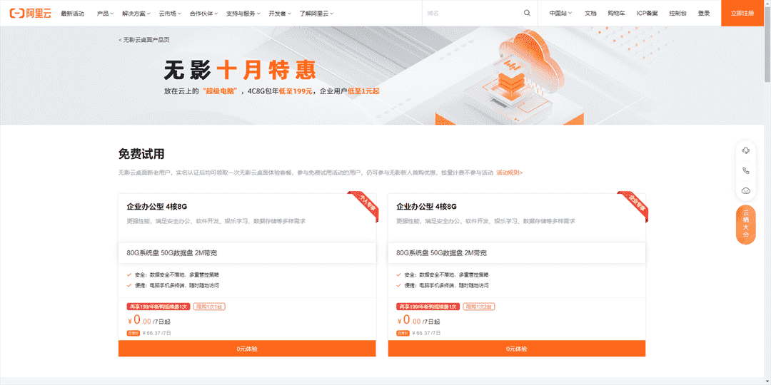This screenshot has width=771, height=385.
Task: Open the customer service headset icon
Action: (x=745, y=150)
